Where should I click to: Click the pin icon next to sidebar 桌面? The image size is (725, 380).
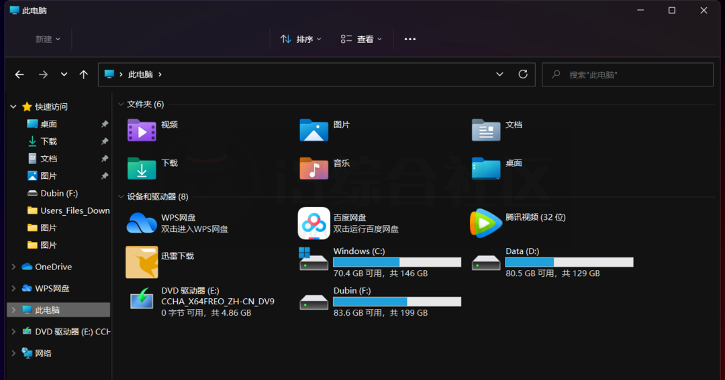pyautogui.click(x=105, y=124)
